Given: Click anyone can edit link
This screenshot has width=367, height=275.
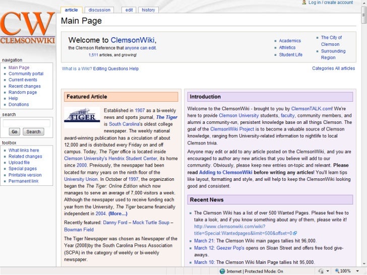Looking at the screenshot, I should [140, 48].
